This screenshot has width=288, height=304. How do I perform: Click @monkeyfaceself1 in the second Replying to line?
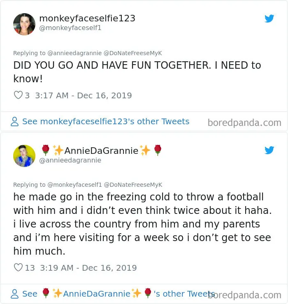(x=74, y=185)
